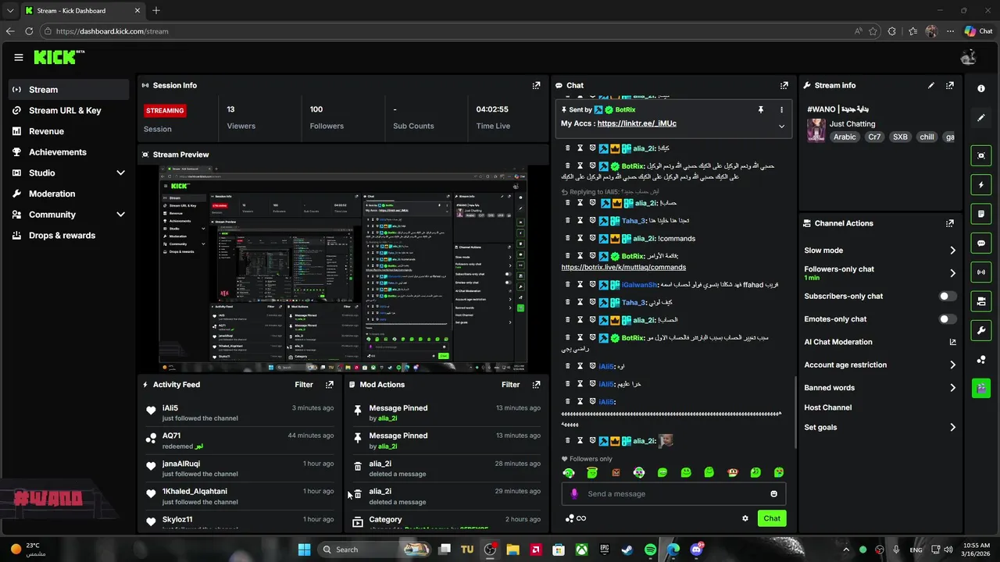Click Host Channel action
This screenshot has width=1000, height=562.
pyautogui.click(x=828, y=407)
